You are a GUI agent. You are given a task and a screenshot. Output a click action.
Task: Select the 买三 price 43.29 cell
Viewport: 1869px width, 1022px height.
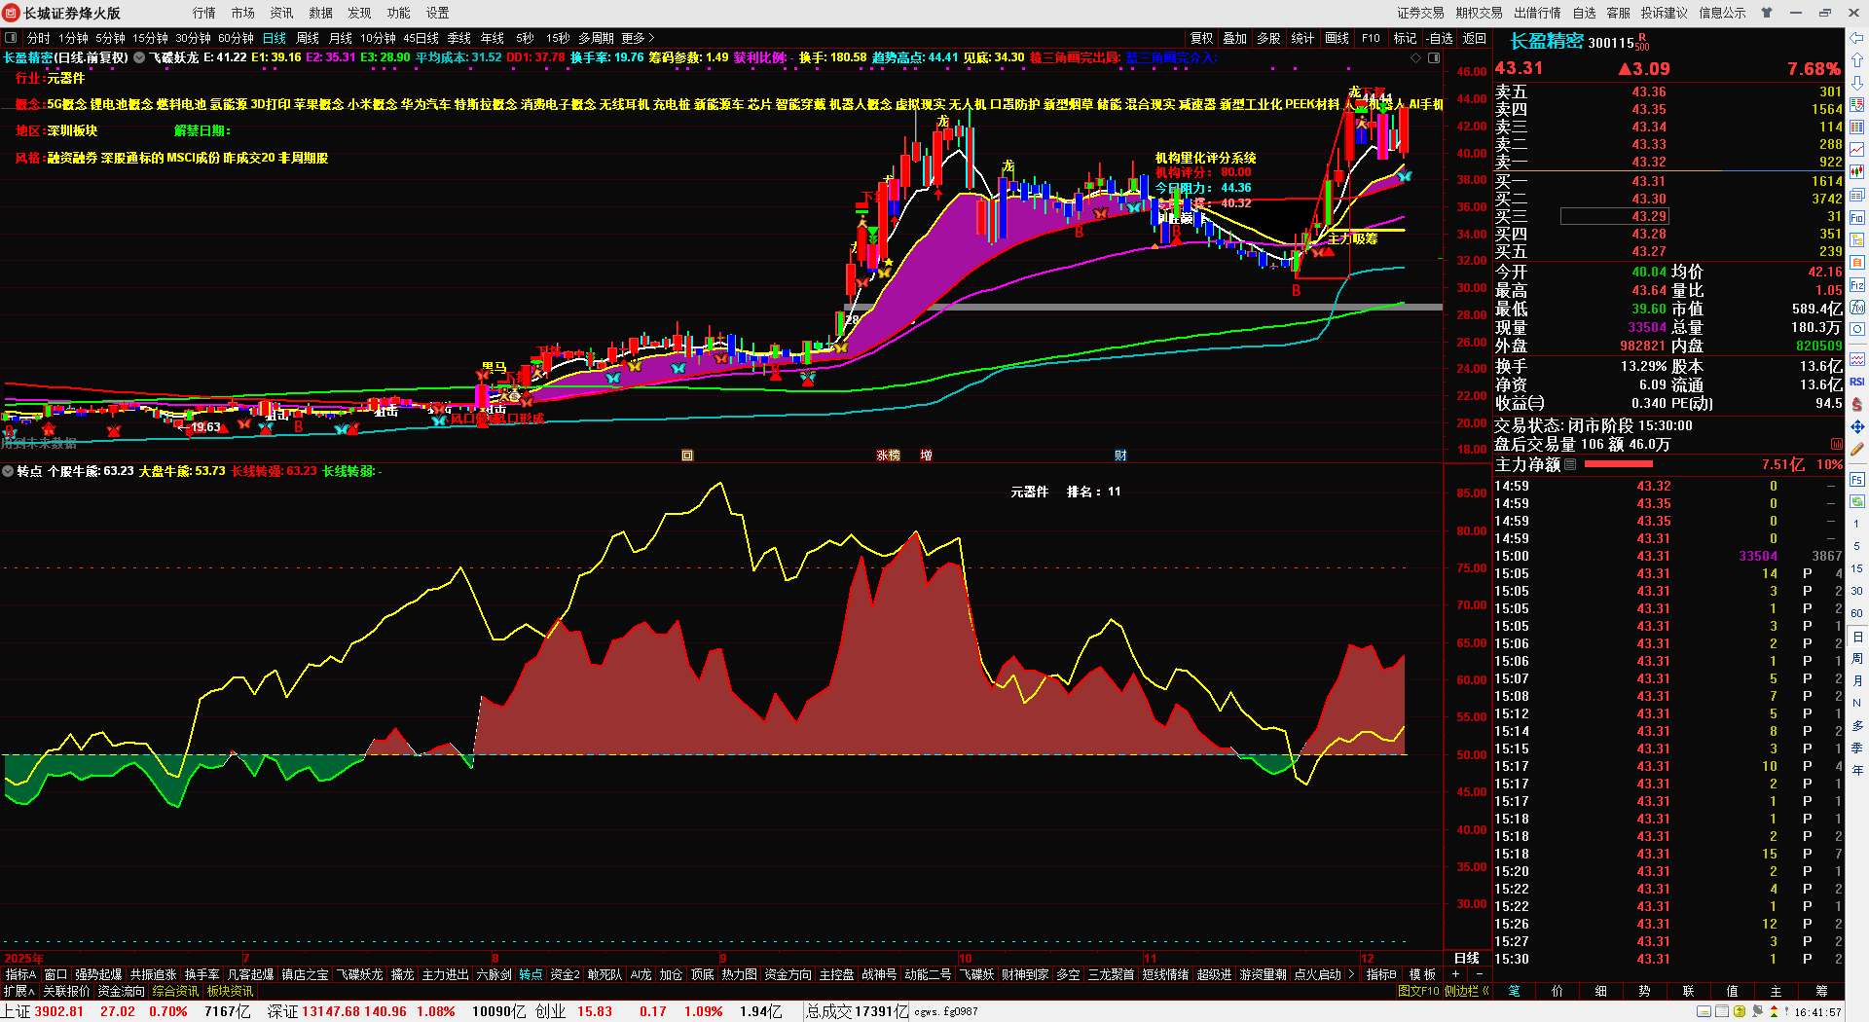(1614, 217)
